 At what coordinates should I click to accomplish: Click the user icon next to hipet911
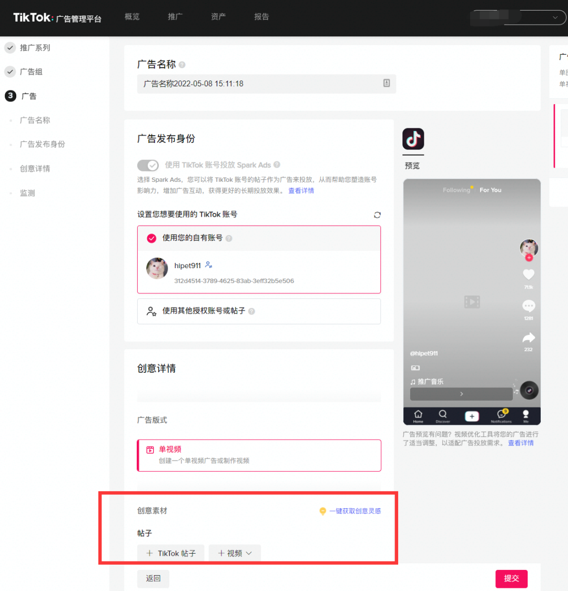[x=208, y=265]
